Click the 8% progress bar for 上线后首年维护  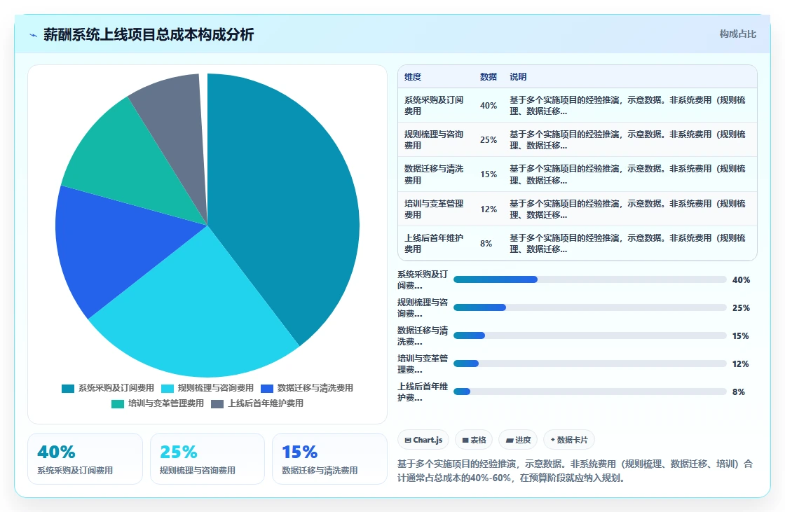589,392
